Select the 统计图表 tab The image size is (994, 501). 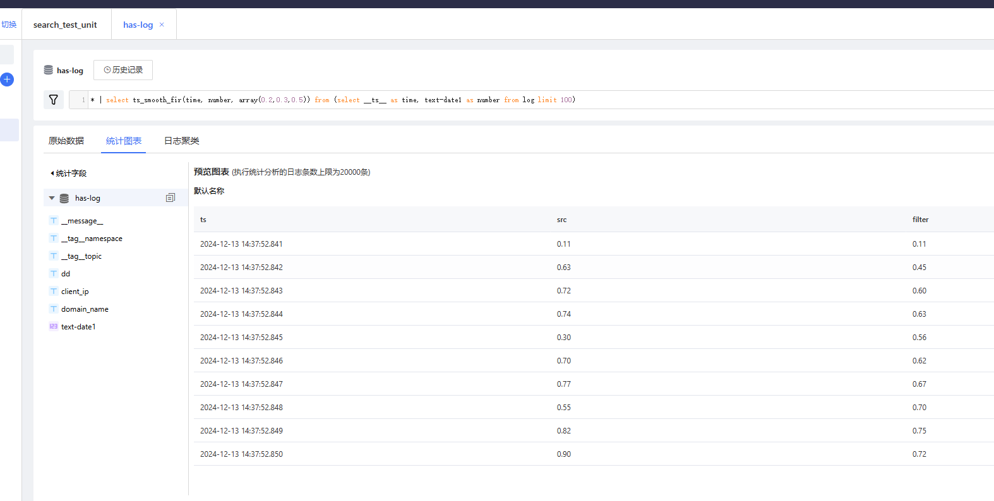click(124, 141)
